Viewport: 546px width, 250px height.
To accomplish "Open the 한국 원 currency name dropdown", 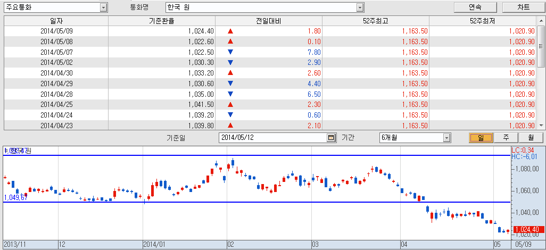I will (360, 7).
